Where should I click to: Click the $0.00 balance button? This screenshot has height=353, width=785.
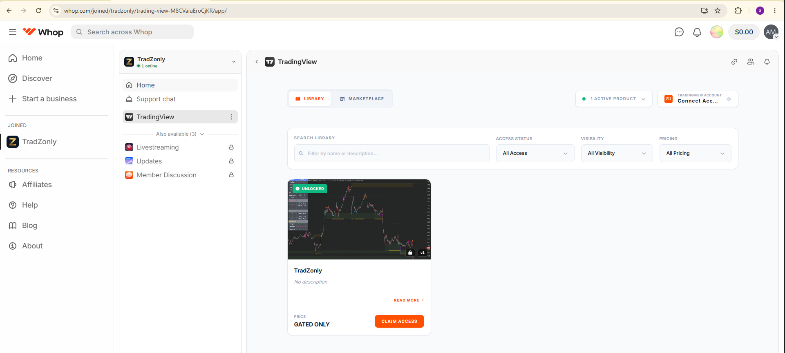point(744,32)
